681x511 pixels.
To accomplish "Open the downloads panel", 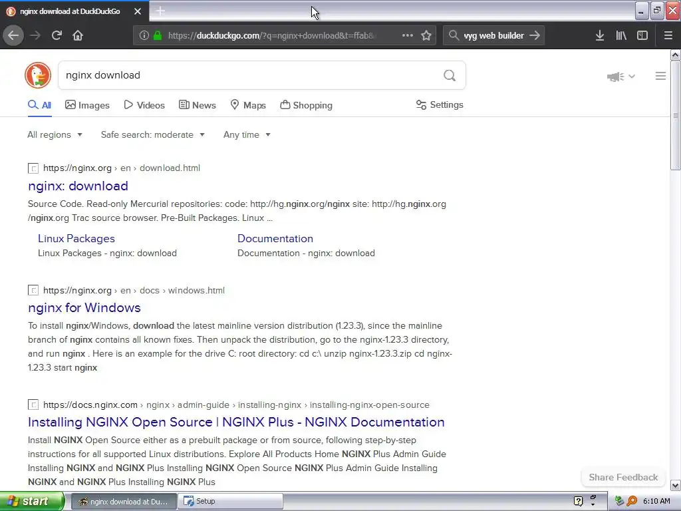I will tap(600, 35).
